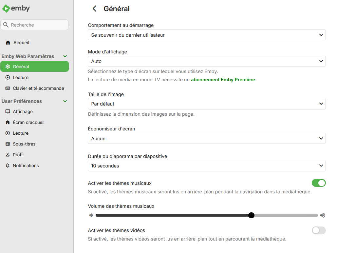Click the subtitles icon beside Sous-titres
Image resolution: width=337 pixels, height=253 pixels.
(x=8, y=144)
